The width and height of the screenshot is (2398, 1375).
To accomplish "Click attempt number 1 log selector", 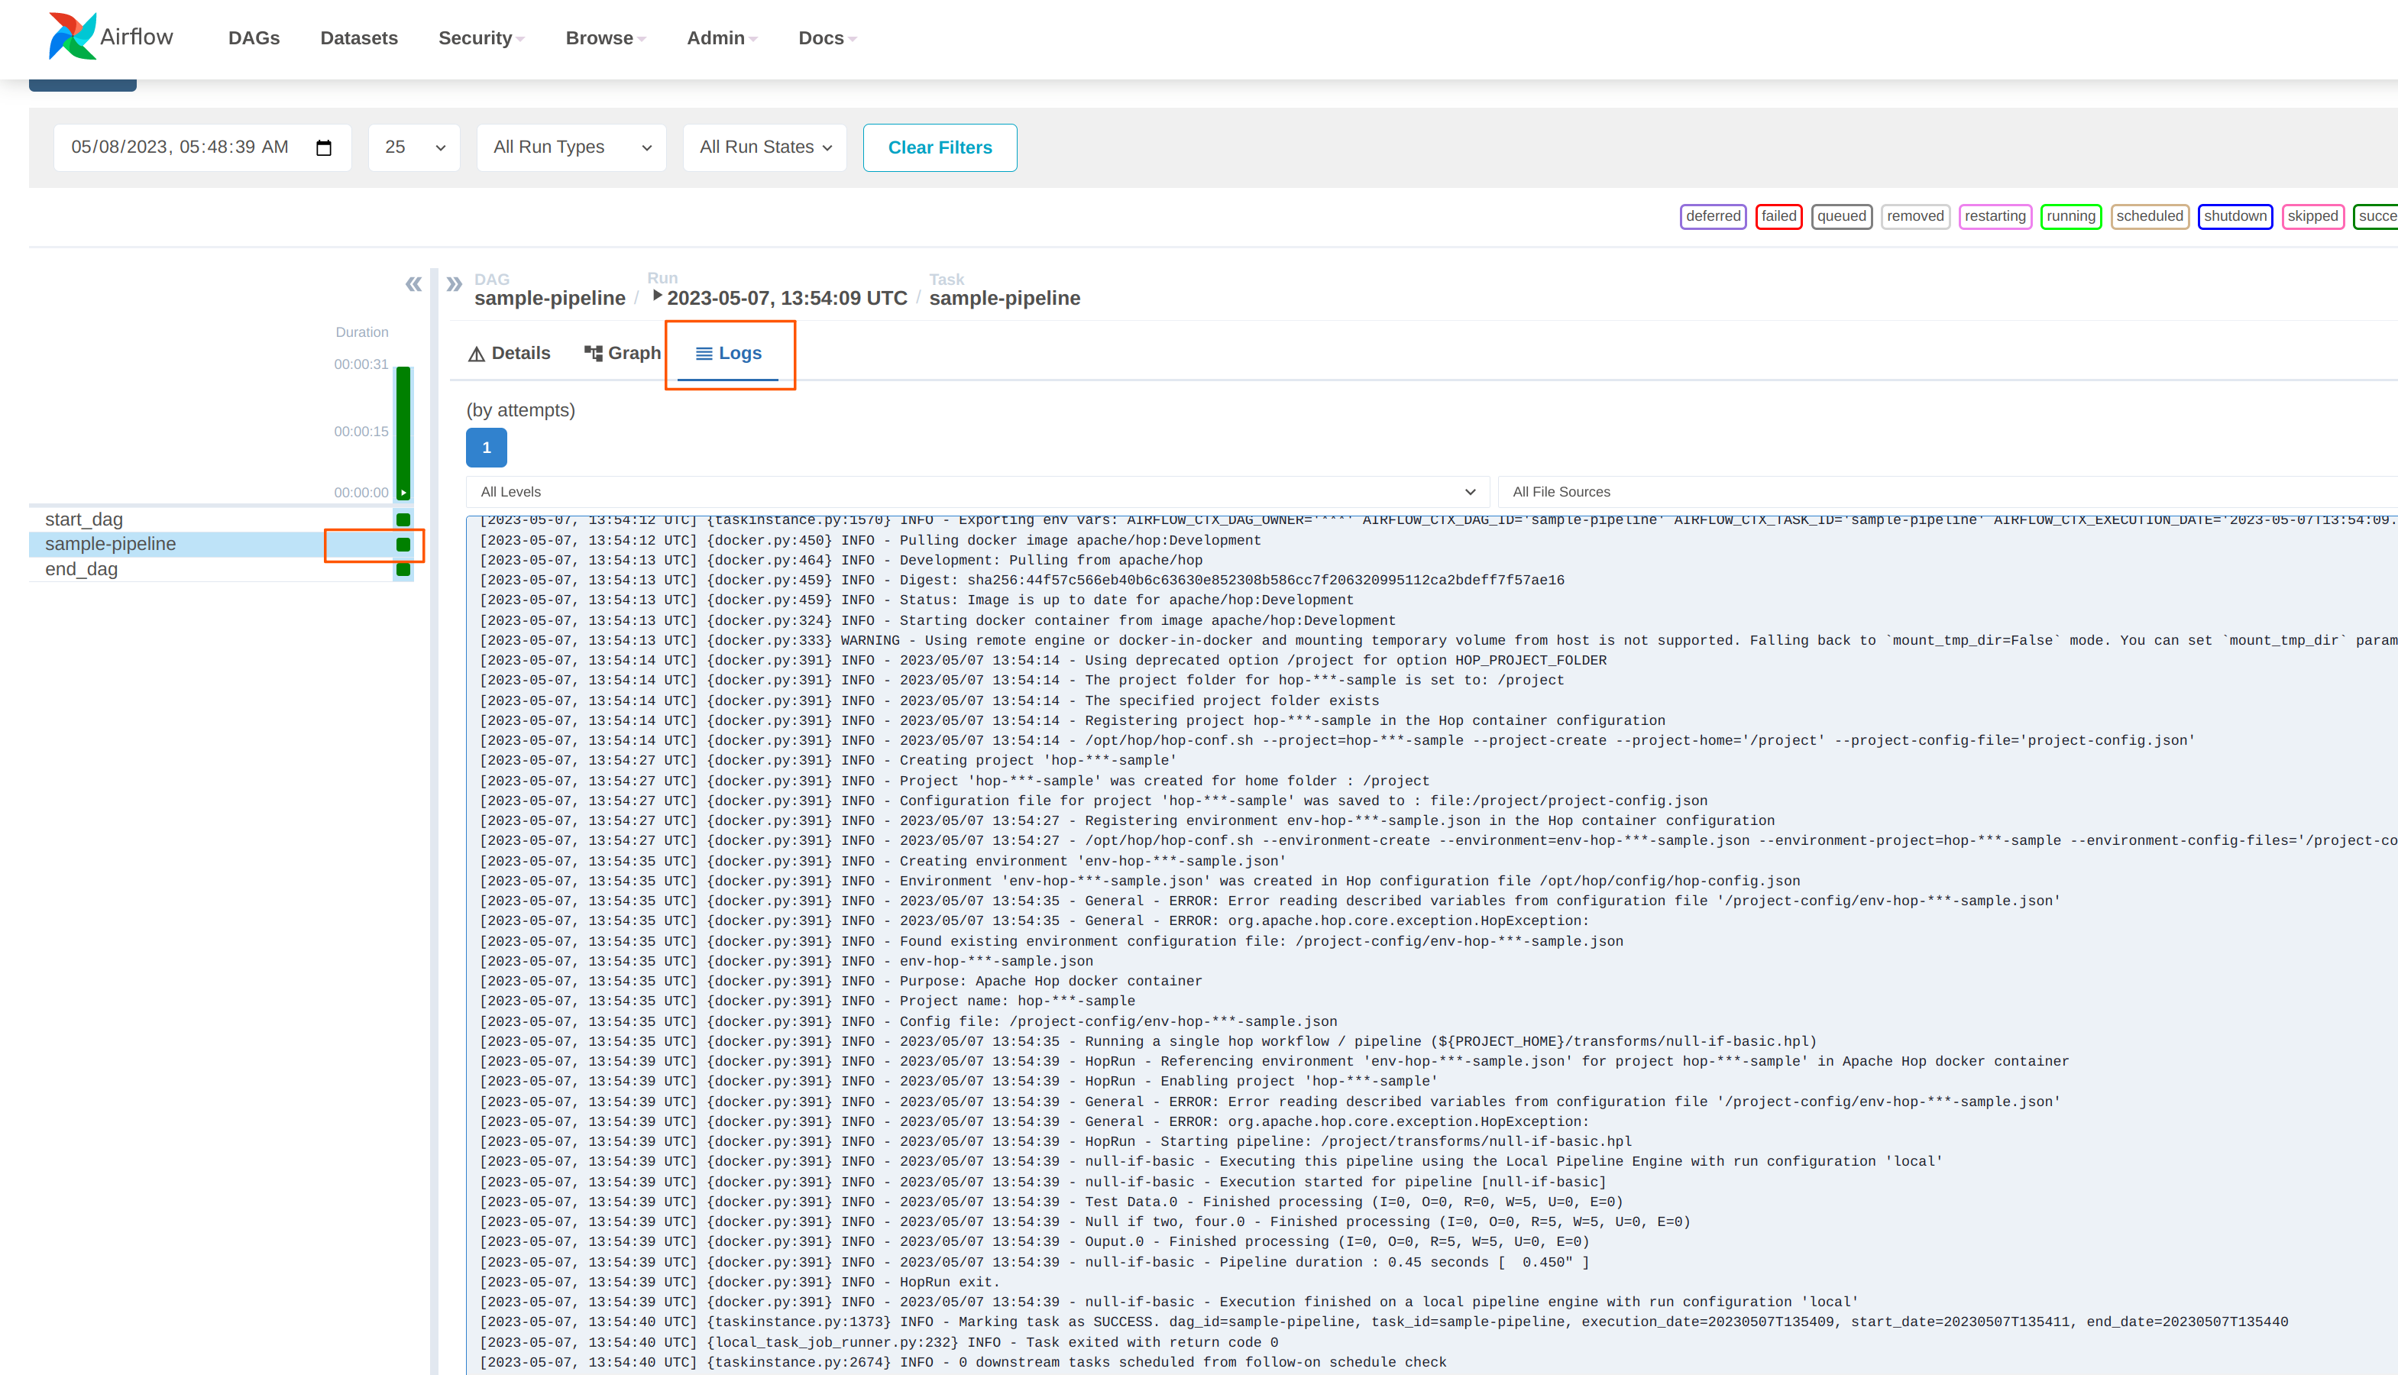I will tap(487, 448).
